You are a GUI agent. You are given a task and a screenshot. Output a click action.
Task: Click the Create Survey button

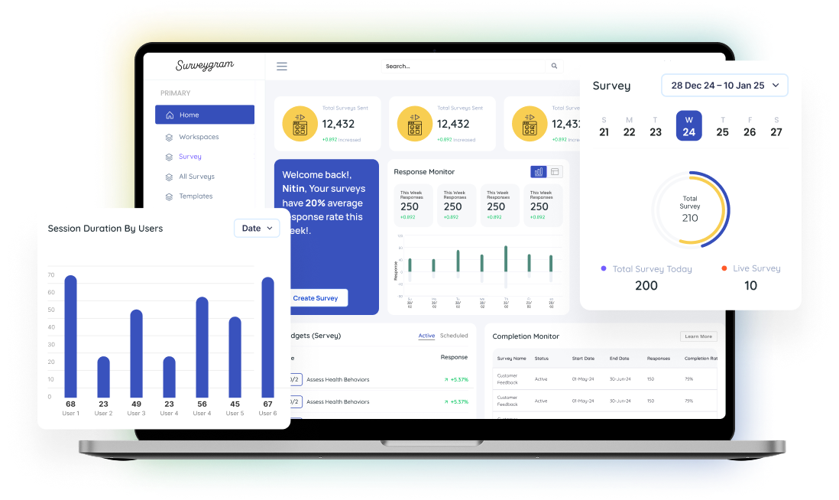click(x=316, y=298)
